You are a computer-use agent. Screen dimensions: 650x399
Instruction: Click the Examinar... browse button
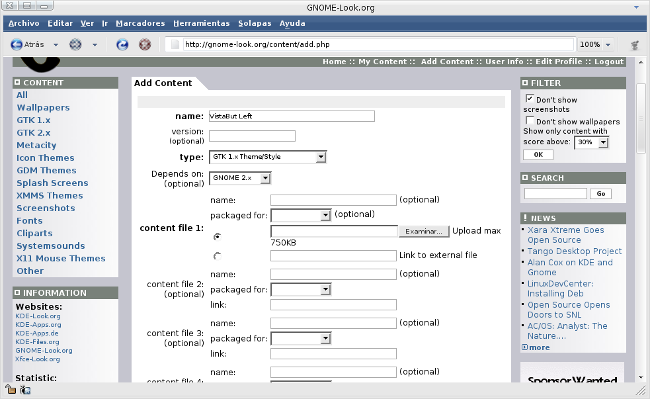click(x=424, y=232)
